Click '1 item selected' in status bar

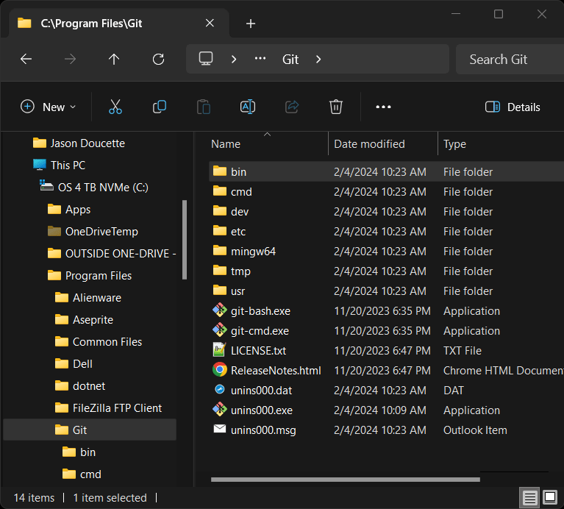click(110, 498)
